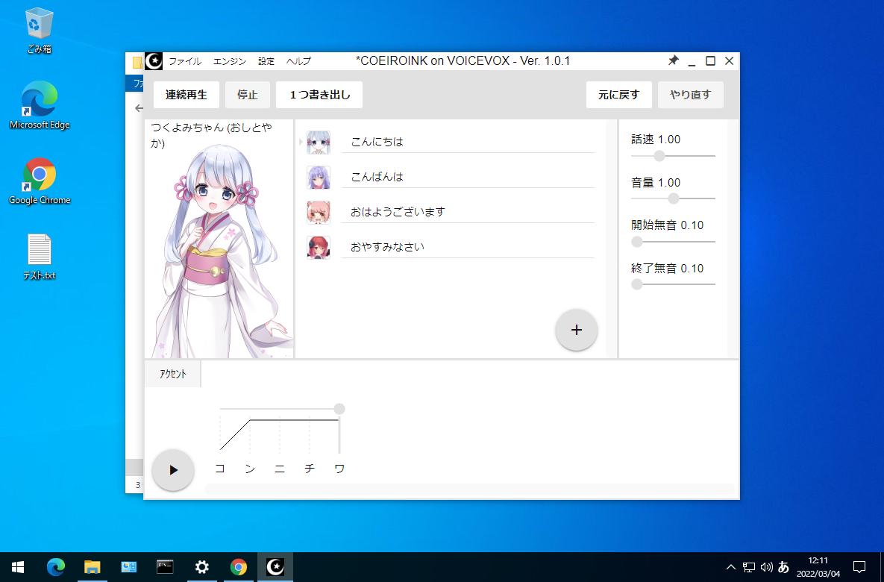Click the ン mora label

(x=251, y=469)
